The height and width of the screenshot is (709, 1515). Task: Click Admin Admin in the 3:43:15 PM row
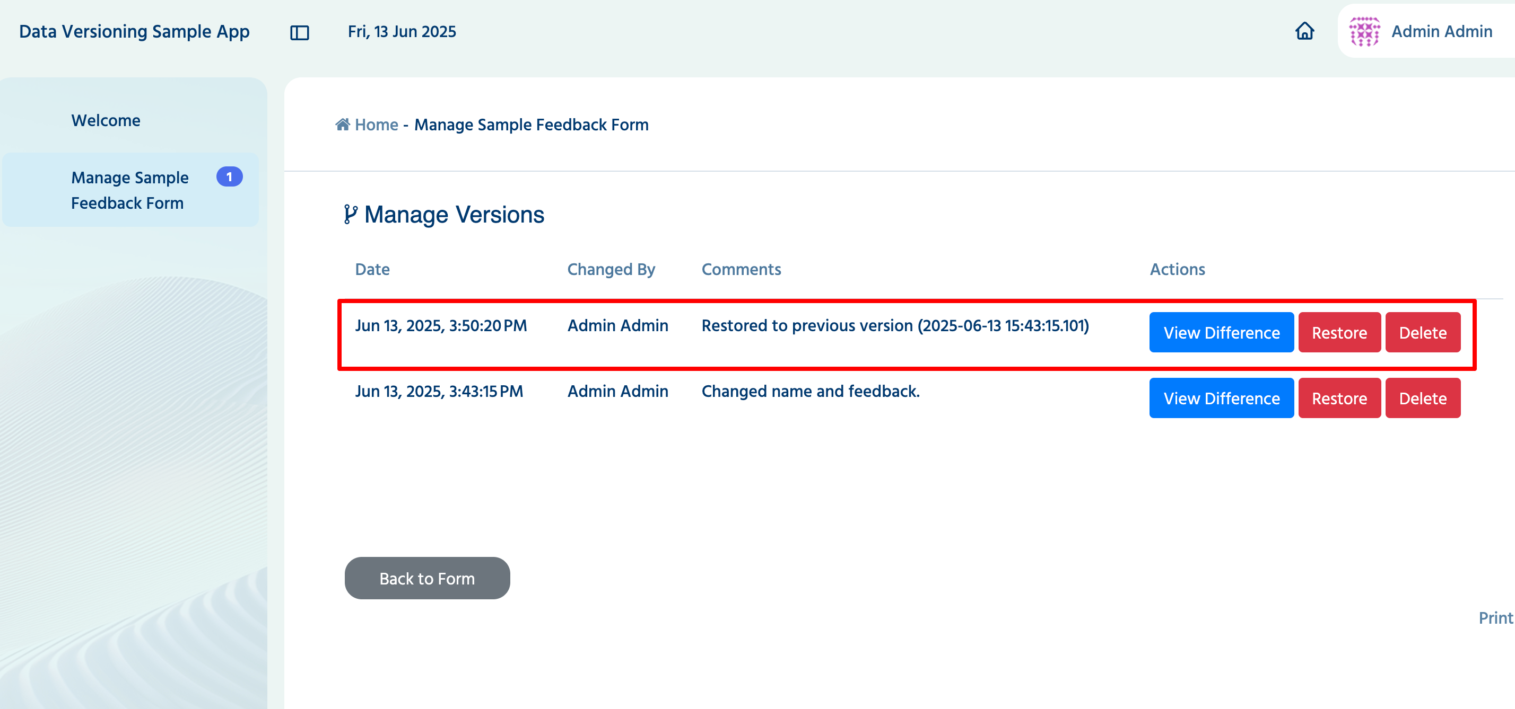(x=617, y=392)
